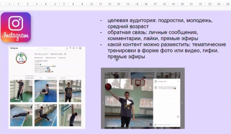This screenshot has height=134, width=231.
Task: Click the home icon in profile screenshot header
Action: [67, 48]
